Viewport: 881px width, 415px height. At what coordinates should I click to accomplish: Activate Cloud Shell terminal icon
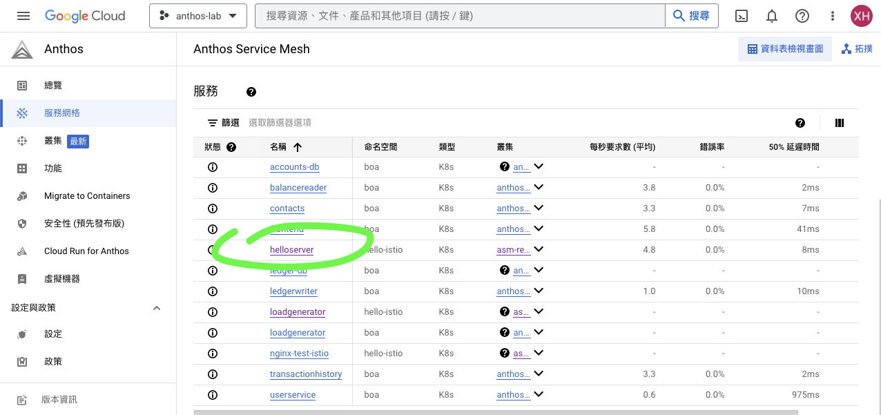[x=742, y=16]
